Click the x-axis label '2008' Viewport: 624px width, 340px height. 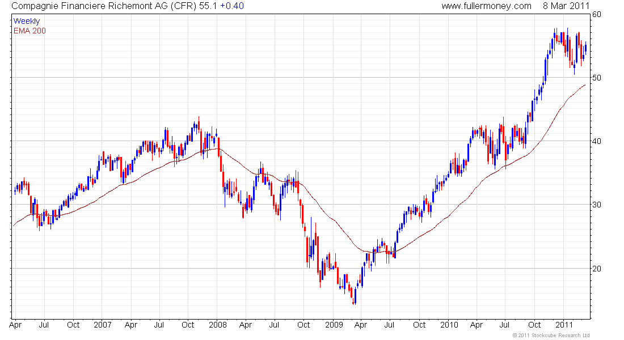(218, 325)
